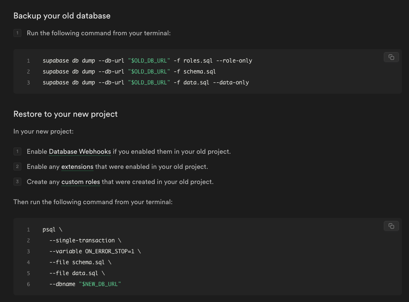Click step 3 badge beside custom roles instruction
The height and width of the screenshot is (302, 409).
pos(17,181)
